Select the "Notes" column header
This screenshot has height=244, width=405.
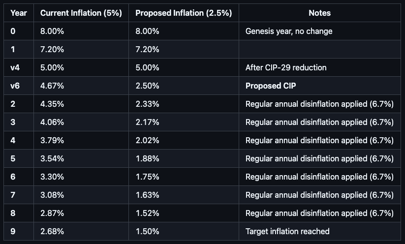(319, 13)
